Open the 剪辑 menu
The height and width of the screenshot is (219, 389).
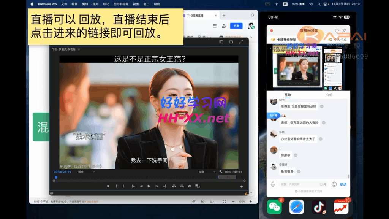point(85,4)
